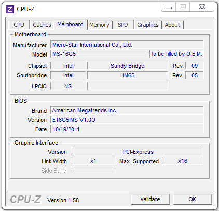Select the American Megatrends Inc. BIOS brand
Image resolution: width=219 pixels, height=211 pixels.
(x=127, y=110)
